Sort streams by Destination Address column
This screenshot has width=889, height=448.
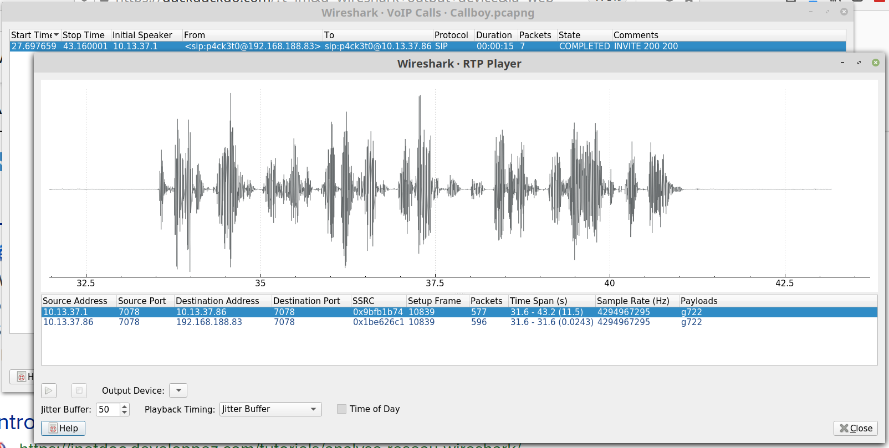223,301
